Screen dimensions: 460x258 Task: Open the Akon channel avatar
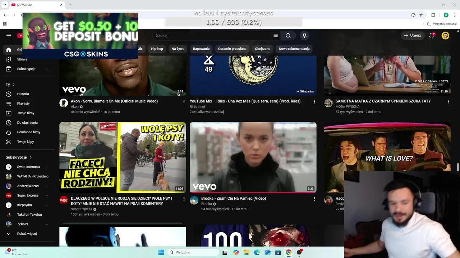click(64, 103)
